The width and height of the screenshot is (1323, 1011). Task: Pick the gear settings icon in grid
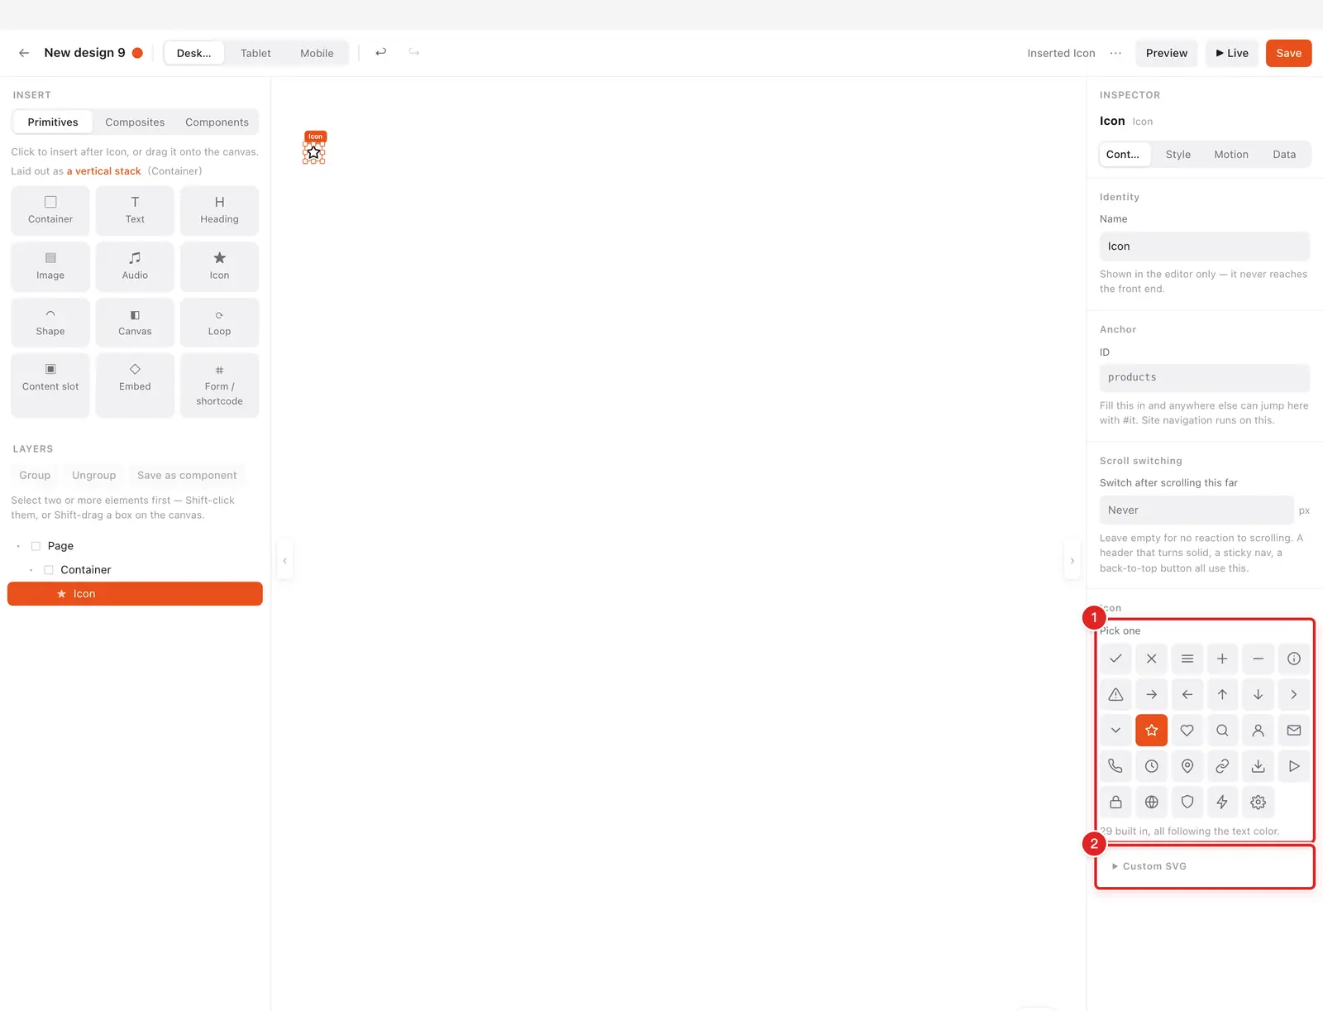(1259, 802)
